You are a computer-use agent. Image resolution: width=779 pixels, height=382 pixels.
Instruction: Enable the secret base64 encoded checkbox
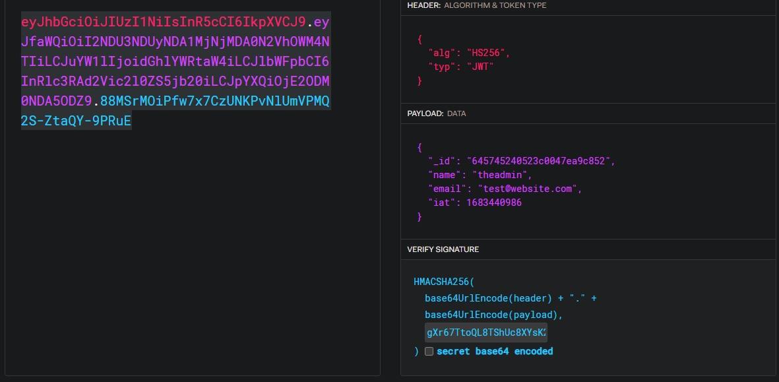point(429,352)
